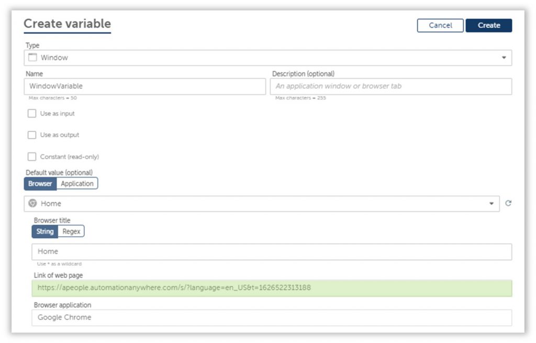Click the Link of web page field

coord(272,288)
